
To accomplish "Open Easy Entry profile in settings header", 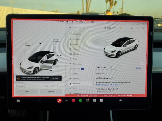I will (110, 28).
